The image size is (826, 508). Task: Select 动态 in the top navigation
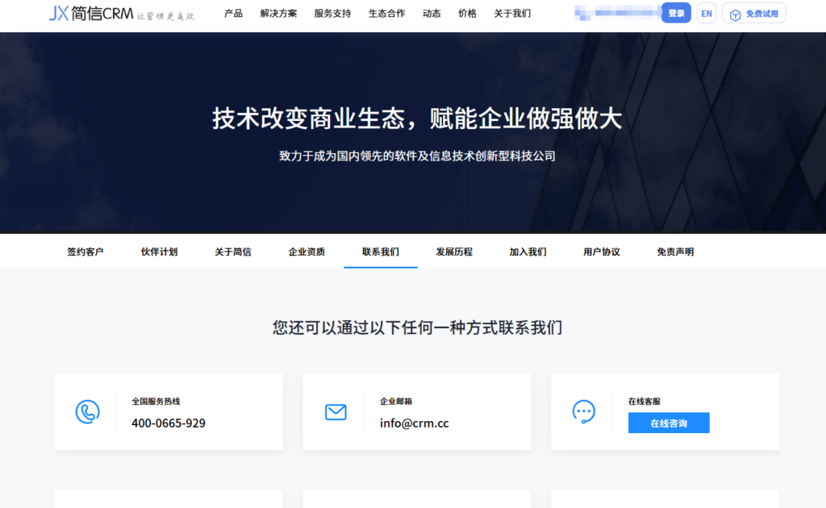pos(432,13)
